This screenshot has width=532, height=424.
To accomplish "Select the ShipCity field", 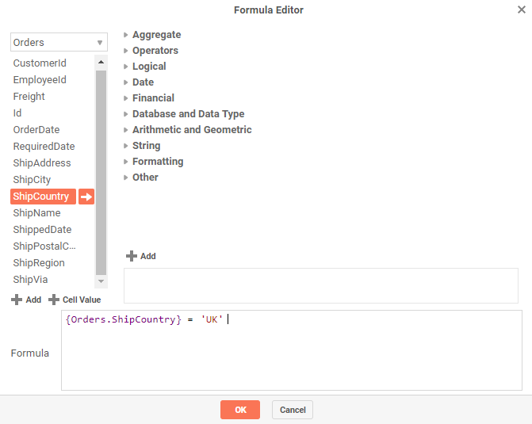I will point(32,179).
